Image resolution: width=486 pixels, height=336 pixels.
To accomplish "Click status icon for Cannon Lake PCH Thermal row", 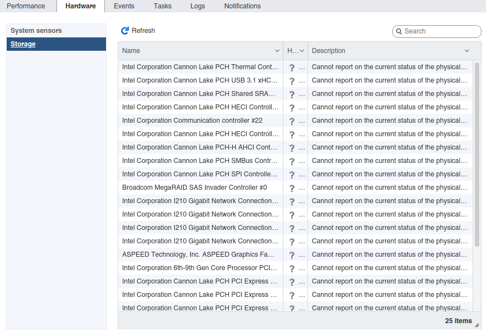I will (291, 68).
